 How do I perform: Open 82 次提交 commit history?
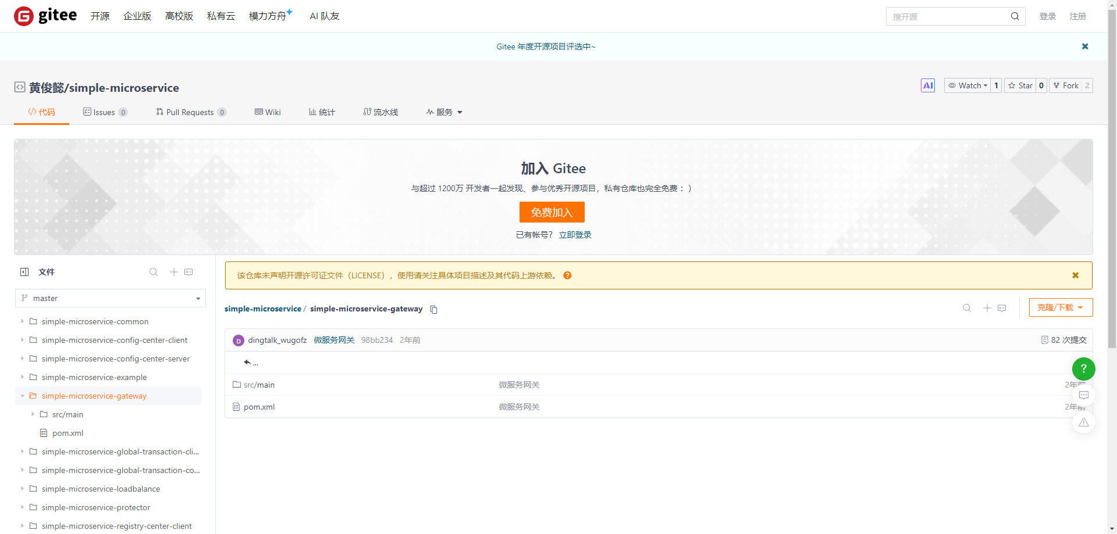pos(1063,340)
